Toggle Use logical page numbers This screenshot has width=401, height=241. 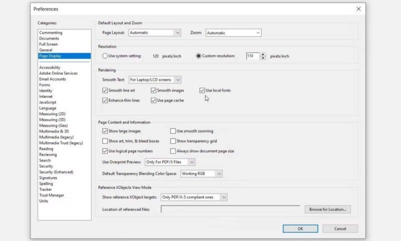105,151
